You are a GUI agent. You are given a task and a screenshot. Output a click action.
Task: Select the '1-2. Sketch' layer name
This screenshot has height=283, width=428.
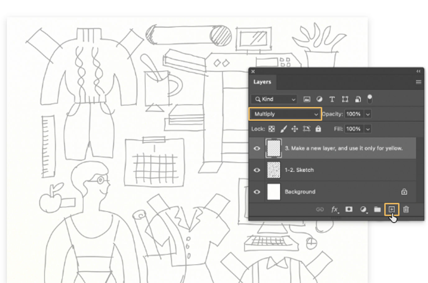click(299, 170)
